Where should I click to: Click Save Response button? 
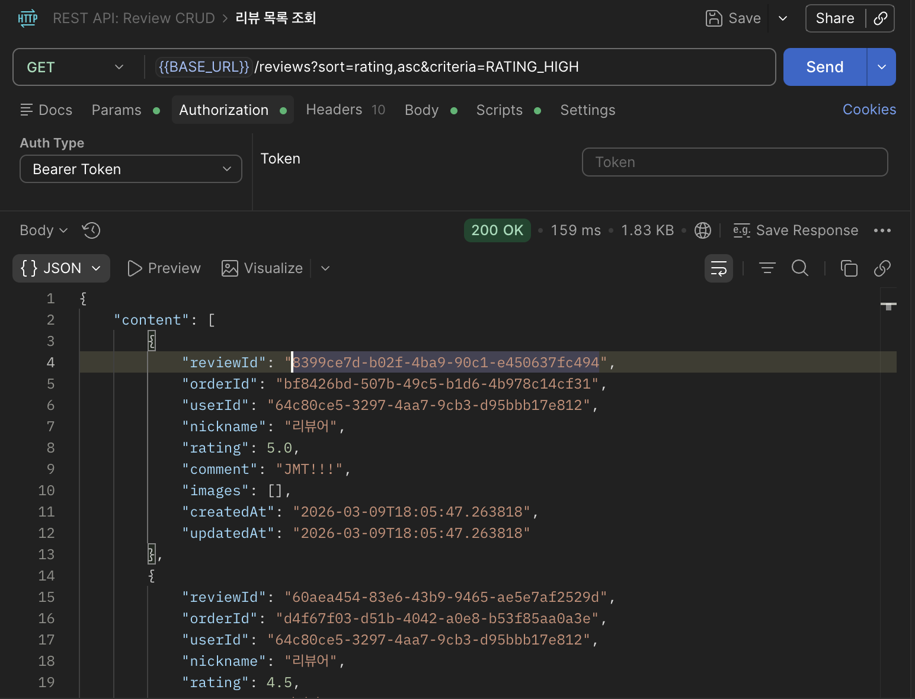tap(795, 230)
